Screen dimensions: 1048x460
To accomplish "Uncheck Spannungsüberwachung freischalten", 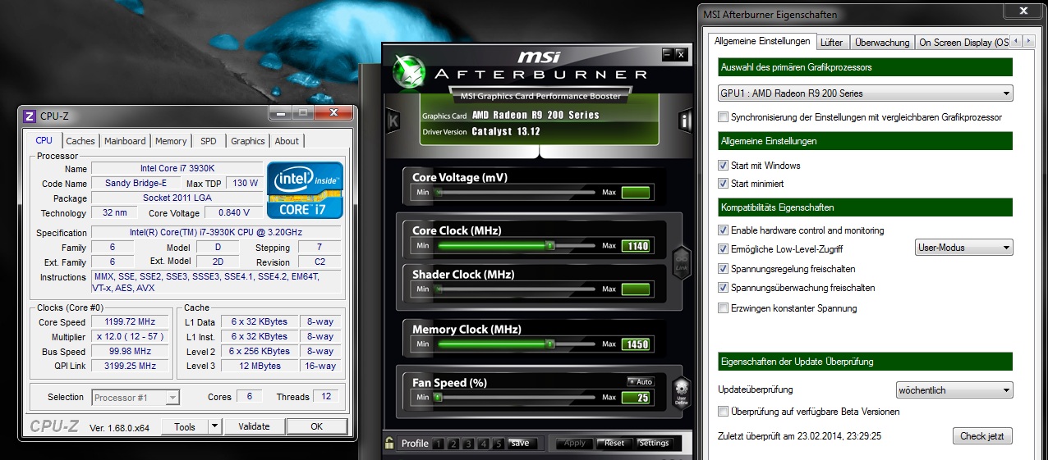I will coord(724,288).
